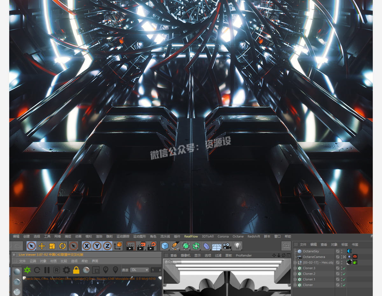The width and height of the screenshot is (382, 296).
Task: Click the first material sphere thumbnail
Action: [x=17, y=271]
